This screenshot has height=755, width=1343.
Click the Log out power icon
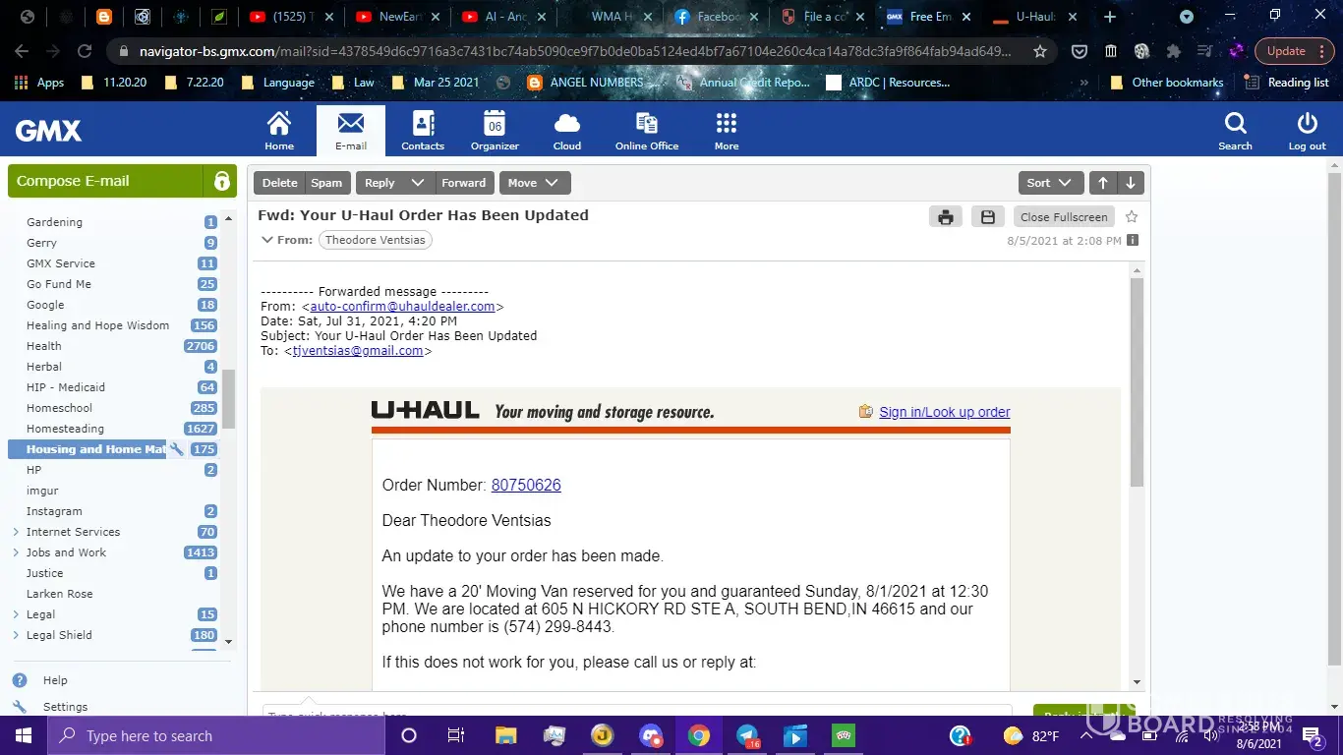[1307, 131]
